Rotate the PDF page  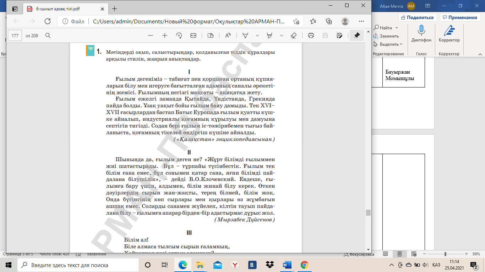click(179, 35)
